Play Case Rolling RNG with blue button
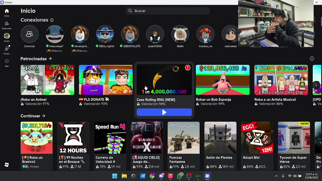 point(164,112)
